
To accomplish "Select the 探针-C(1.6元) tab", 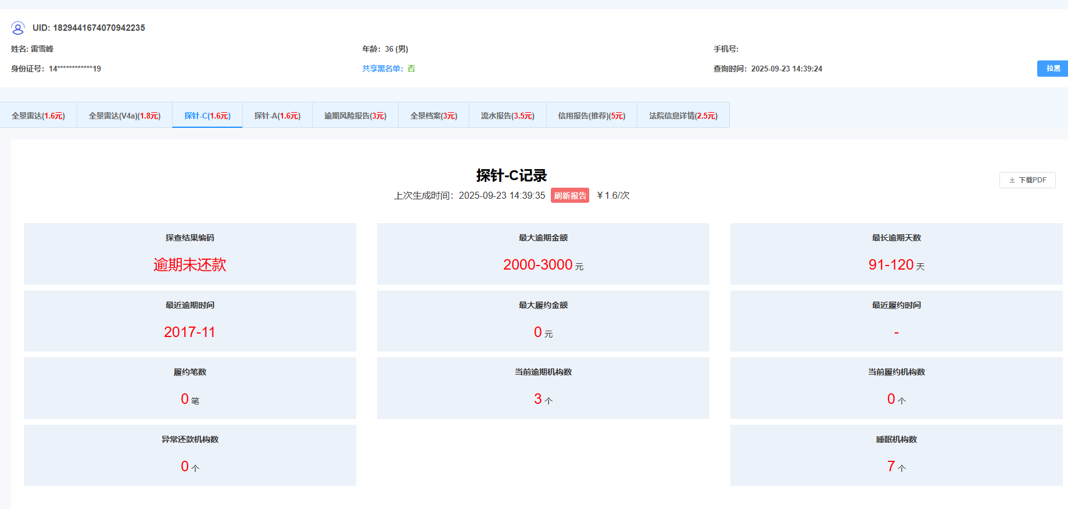I will tap(207, 116).
